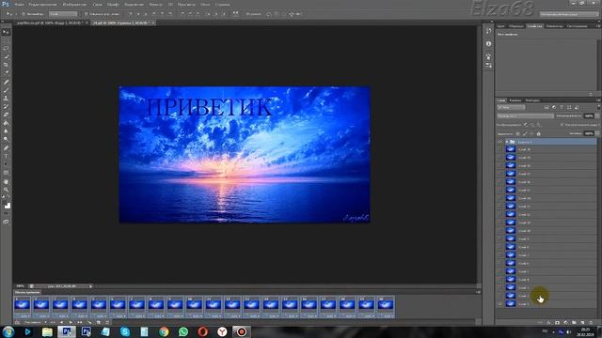This screenshot has height=338, width=602.
Task: Play the frame animation
Action: click(x=71, y=323)
